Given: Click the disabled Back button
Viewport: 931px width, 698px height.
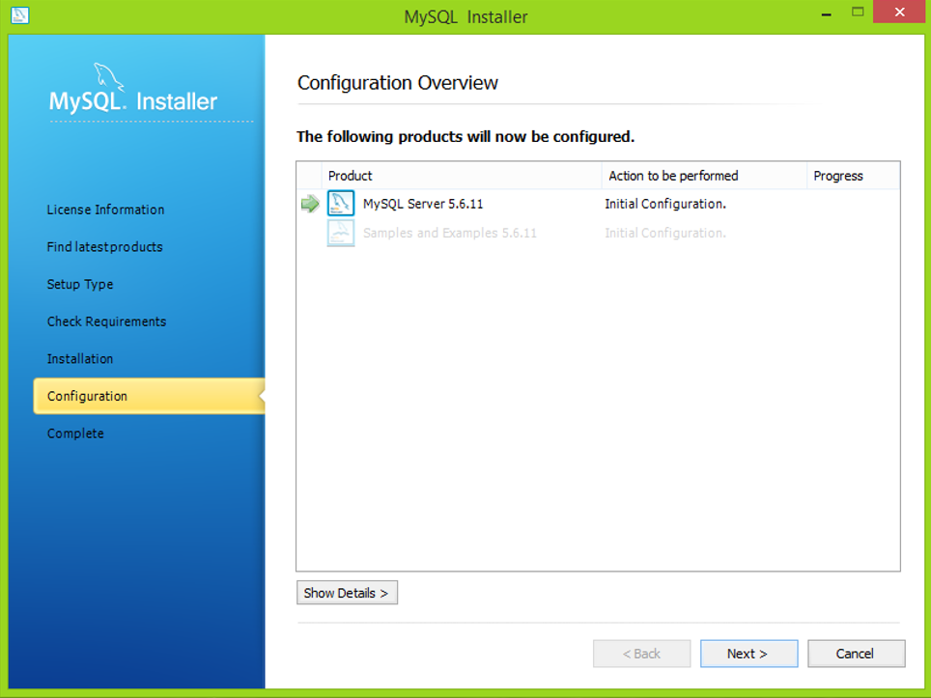Looking at the screenshot, I should (641, 654).
